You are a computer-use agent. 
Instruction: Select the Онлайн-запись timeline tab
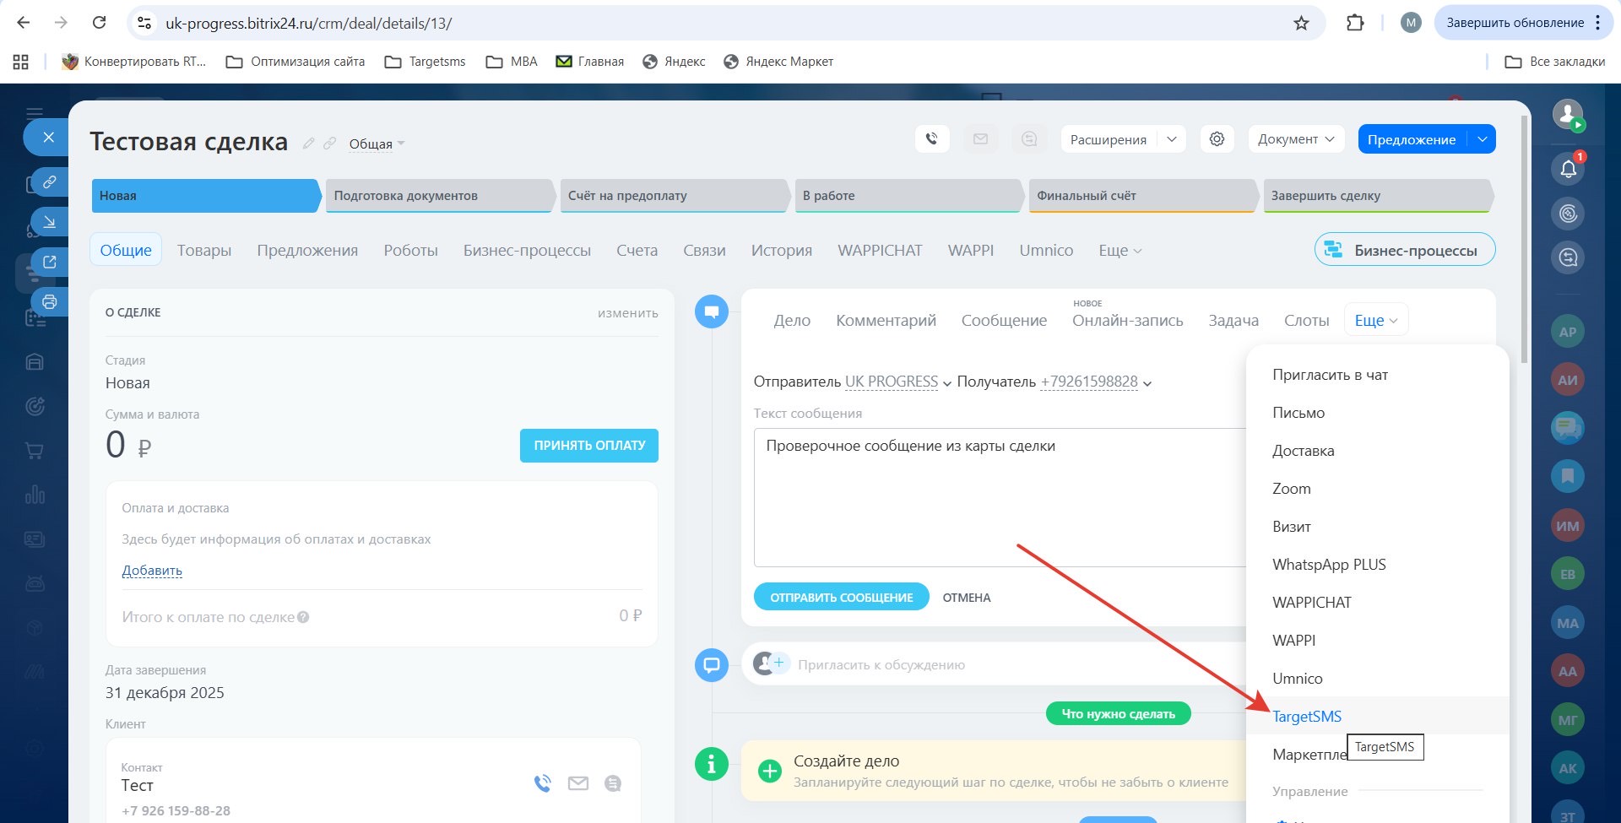(x=1127, y=321)
